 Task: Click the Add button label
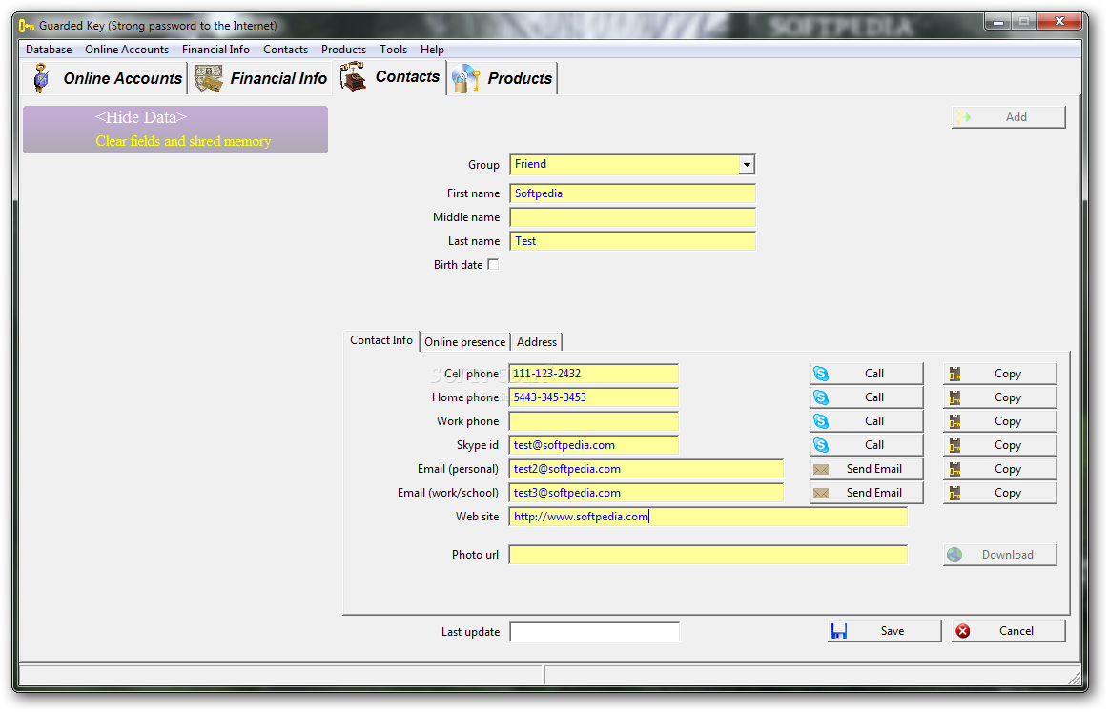point(1016,117)
